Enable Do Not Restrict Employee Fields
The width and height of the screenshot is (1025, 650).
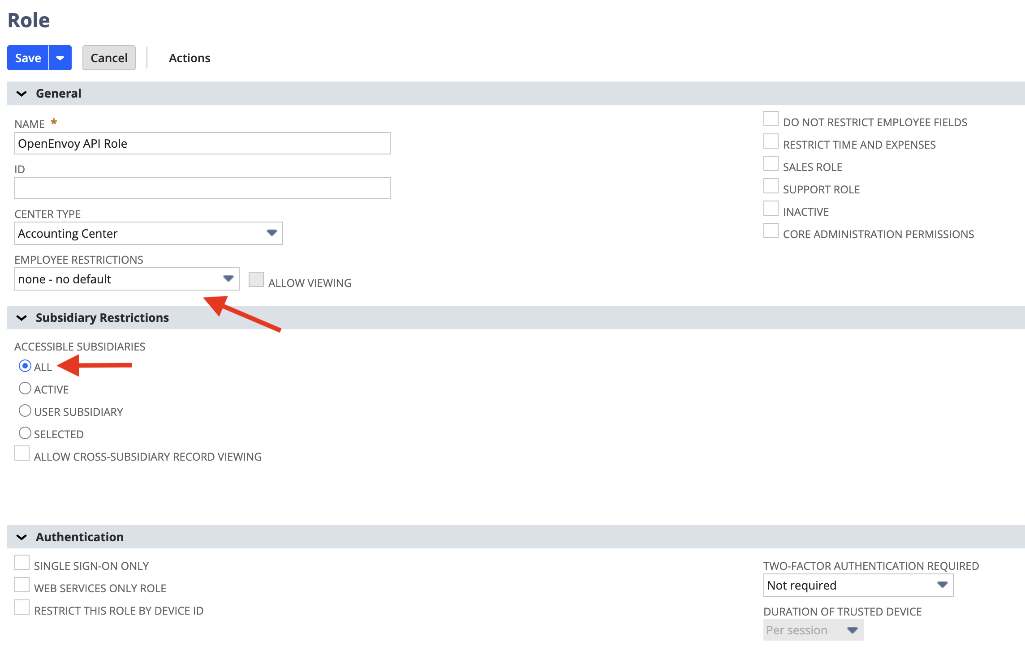point(771,119)
